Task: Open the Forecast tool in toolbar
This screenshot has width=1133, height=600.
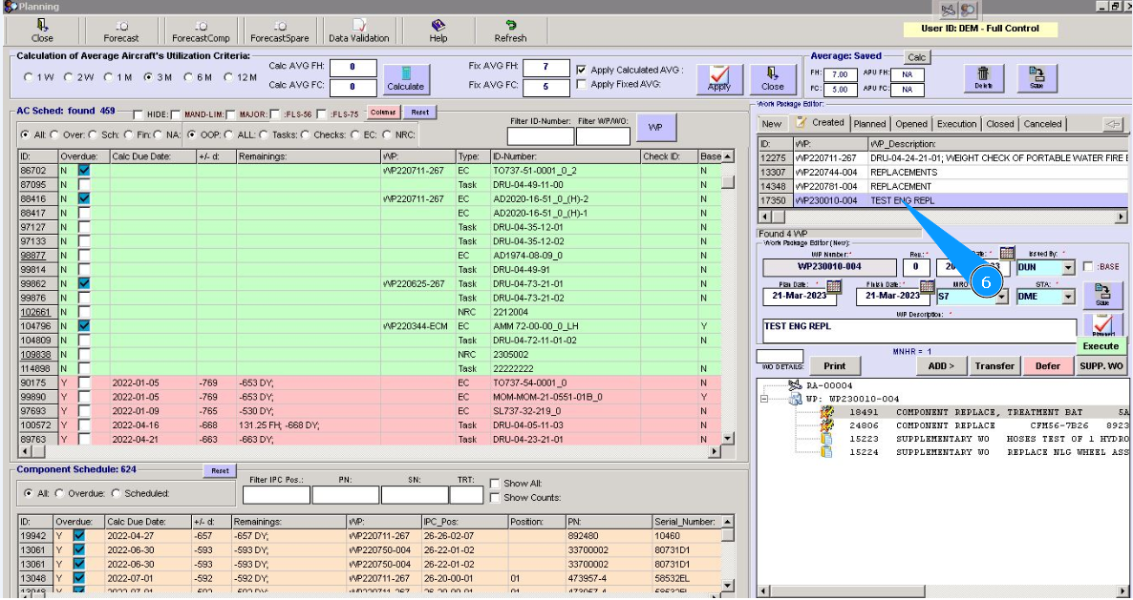Action: pyautogui.click(x=121, y=31)
